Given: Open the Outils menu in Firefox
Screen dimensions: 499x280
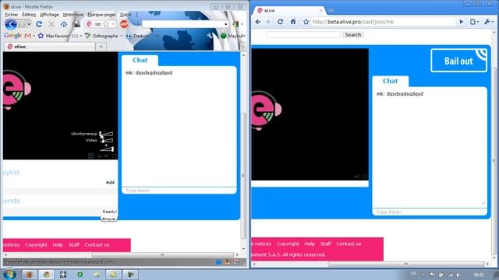Looking at the screenshot, I should [126, 14].
